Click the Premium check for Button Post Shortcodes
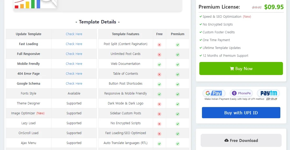Screen dimensions: 290x150 point(178,84)
